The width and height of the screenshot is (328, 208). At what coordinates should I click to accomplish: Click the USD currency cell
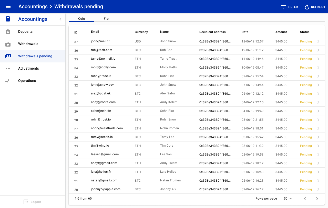(x=138, y=41)
